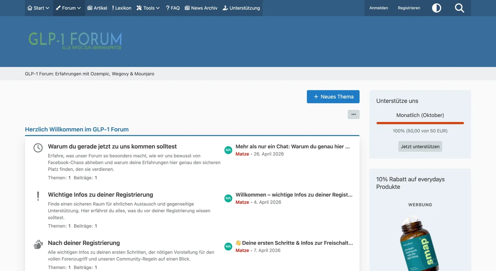Screen dimensions: 496x271
Task: Click the '100% (50,00 von 50 EUR)' text
Action: point(420,131)
